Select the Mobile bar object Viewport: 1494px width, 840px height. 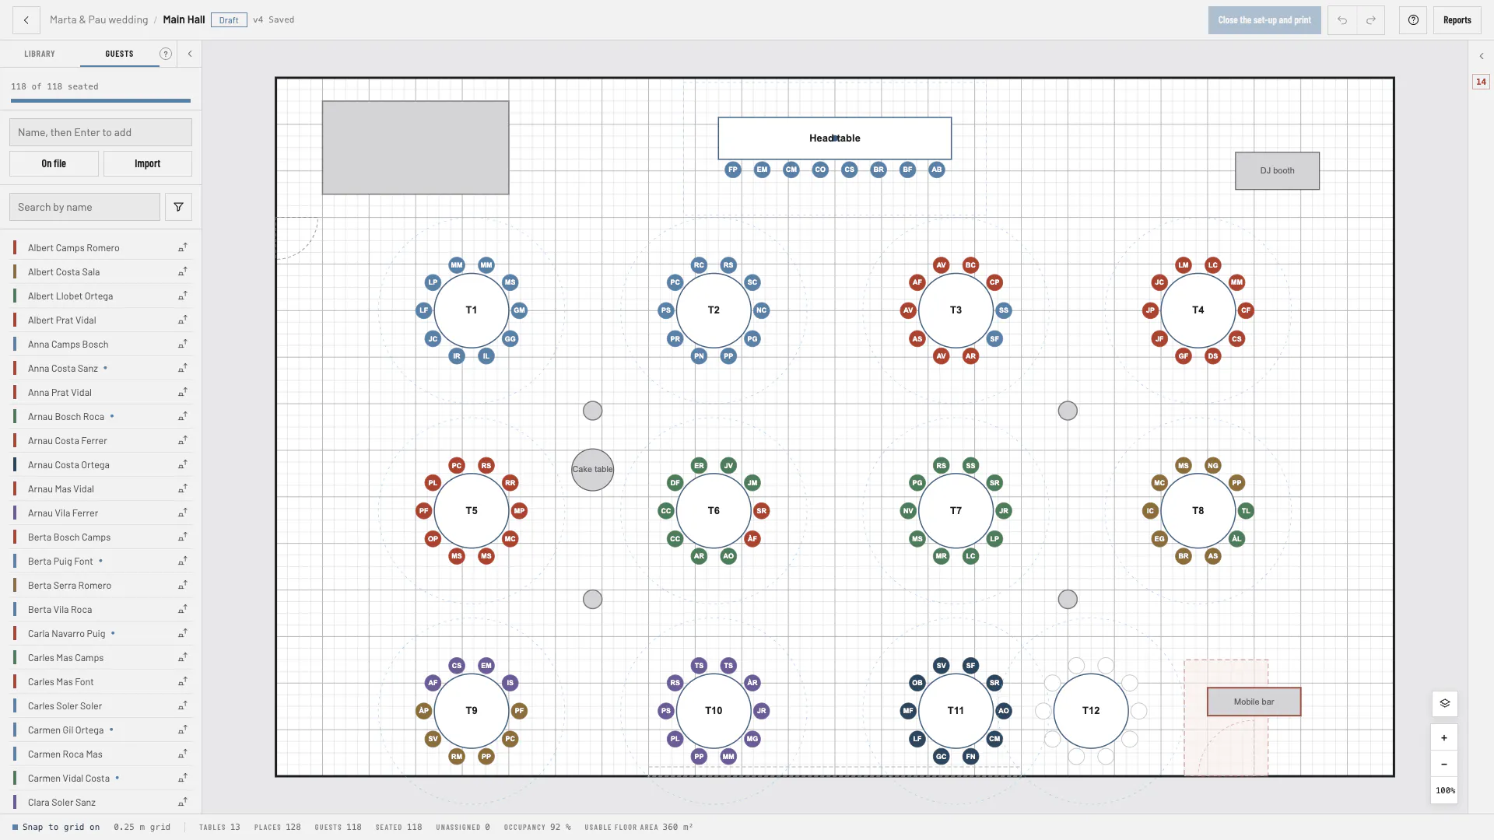point(1254,702)
